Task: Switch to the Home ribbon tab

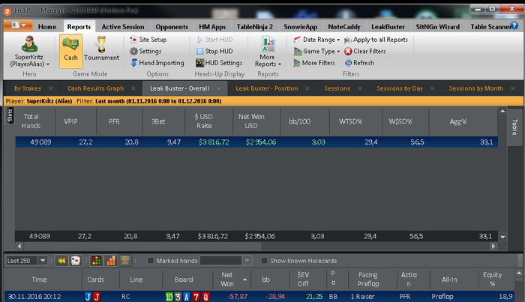Action: [x=47, y=27]
